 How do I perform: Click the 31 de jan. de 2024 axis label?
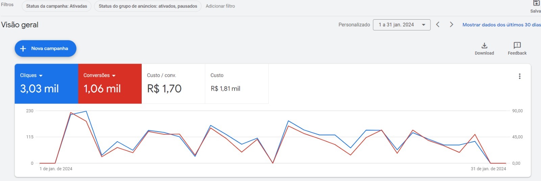(x=488, y=169)
